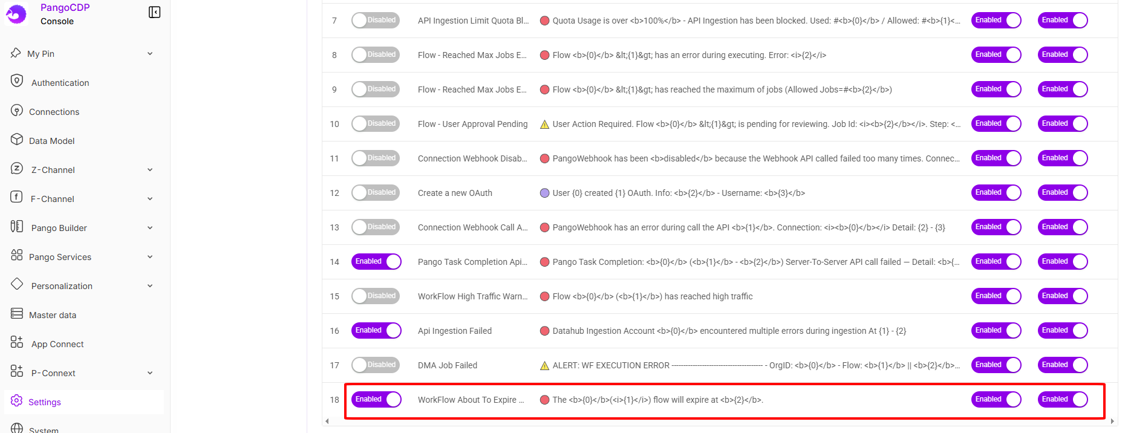Click the PangoCDP logo icon

pos(16,14)
